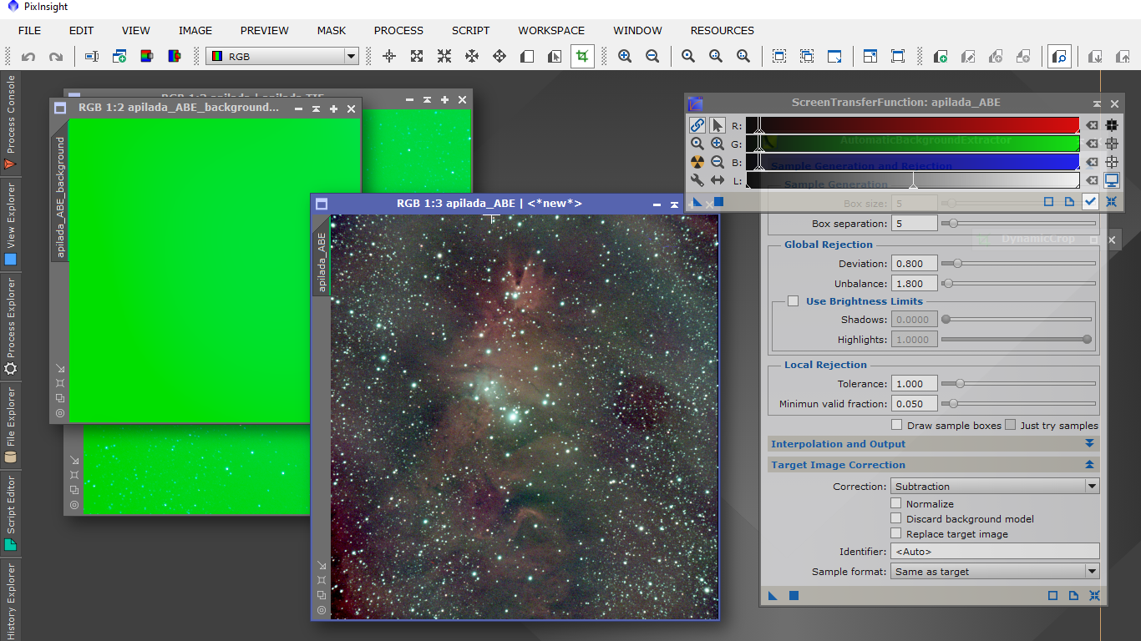Click the new image window icon
Image resolution: width=1141 pixels, height=641 pixels.
pos(119,57)
